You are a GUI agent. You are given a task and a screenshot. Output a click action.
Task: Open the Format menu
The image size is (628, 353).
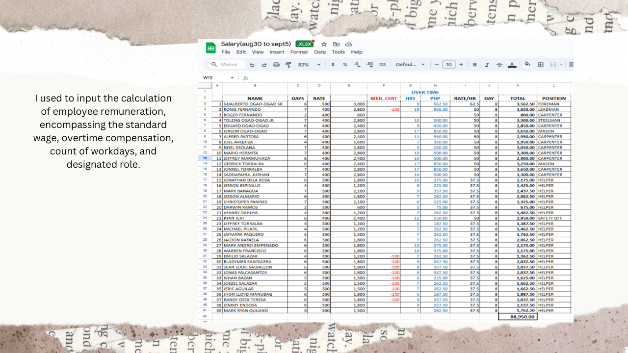(x=299, y=52)
